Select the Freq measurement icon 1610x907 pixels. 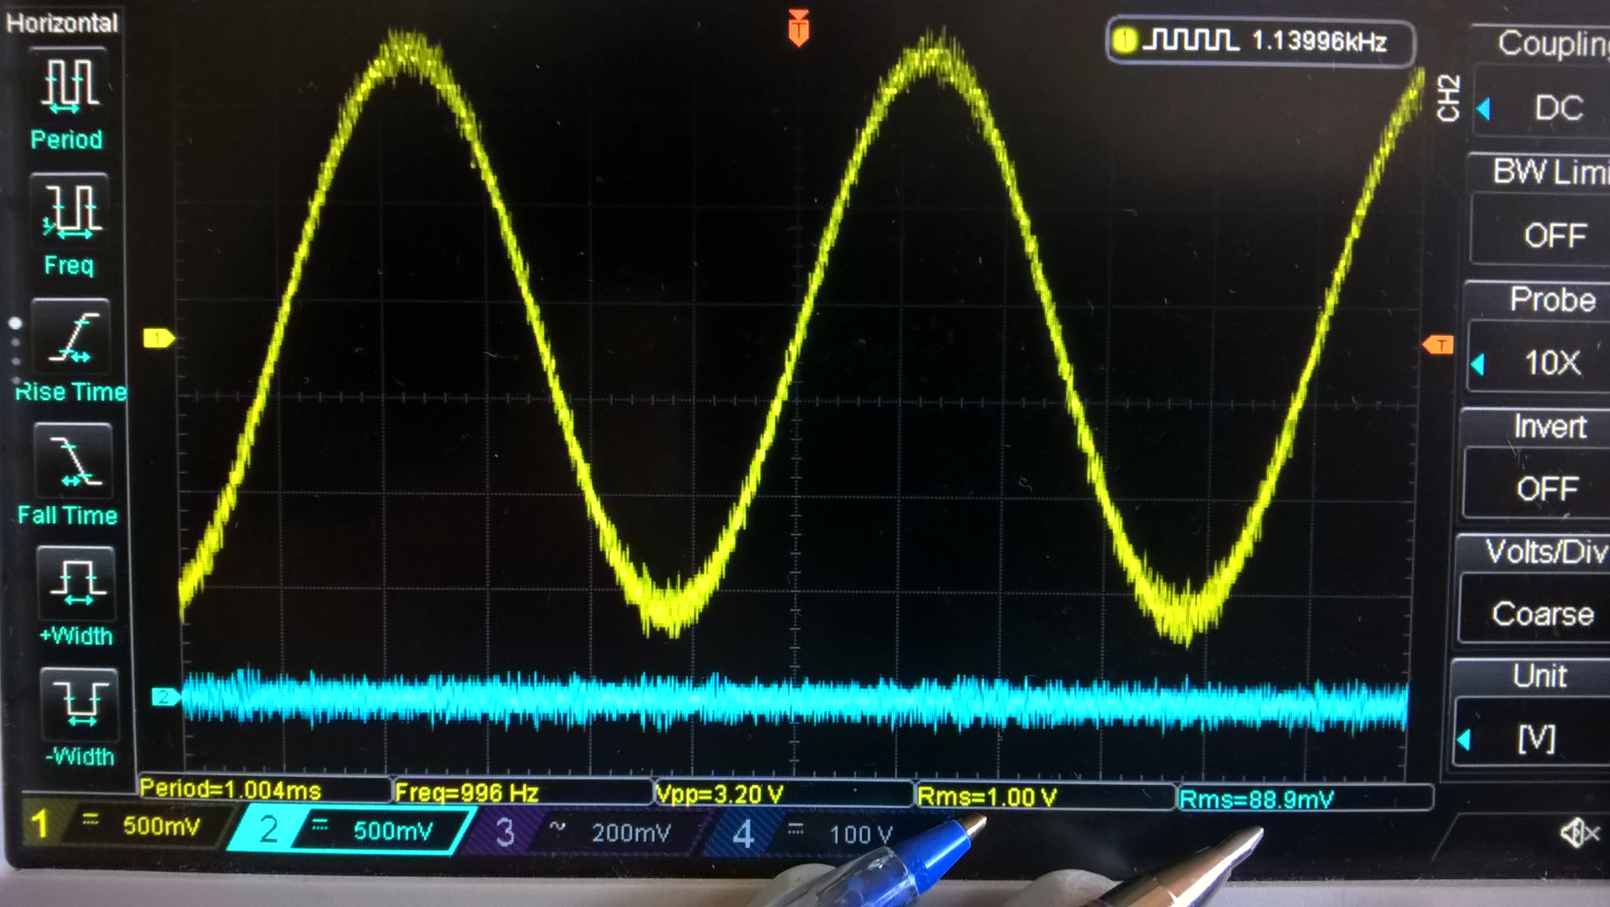pos(70,210)
